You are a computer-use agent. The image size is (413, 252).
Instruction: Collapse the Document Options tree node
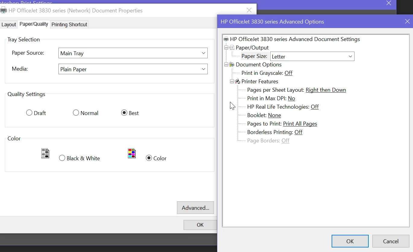(x=226, y=65)
